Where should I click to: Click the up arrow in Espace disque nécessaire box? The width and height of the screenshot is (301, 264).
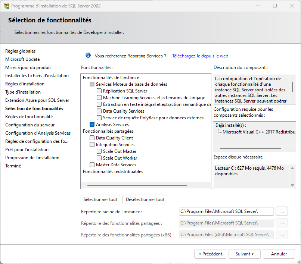(x=292, y=168)
